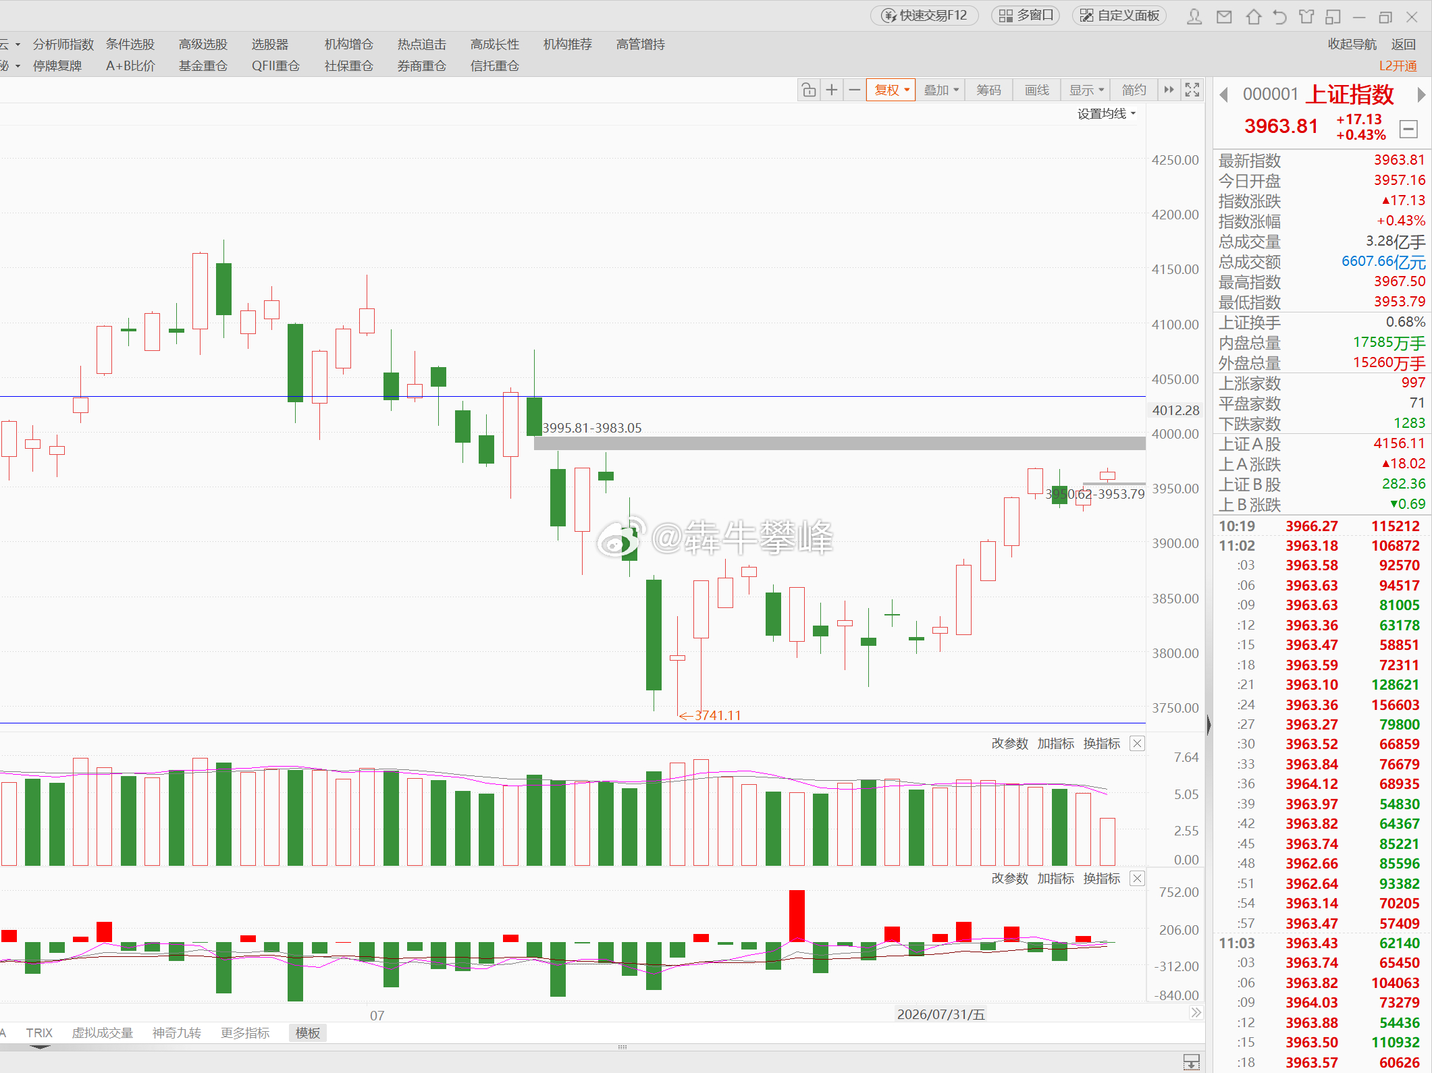The width and height of the screenshot is (1432, 1073).
Task: Toggle the 筹码 chip distribution view
Action: coord(988,90)
